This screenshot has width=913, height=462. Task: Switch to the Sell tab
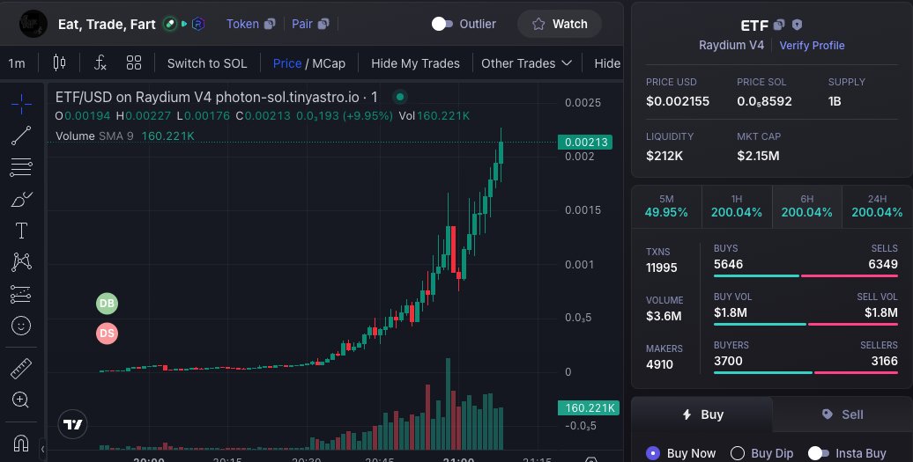pyautogui.click(x=842, y=414)
